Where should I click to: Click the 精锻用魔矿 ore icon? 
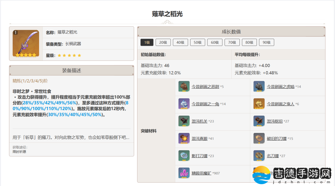click(x=184, y=173)
